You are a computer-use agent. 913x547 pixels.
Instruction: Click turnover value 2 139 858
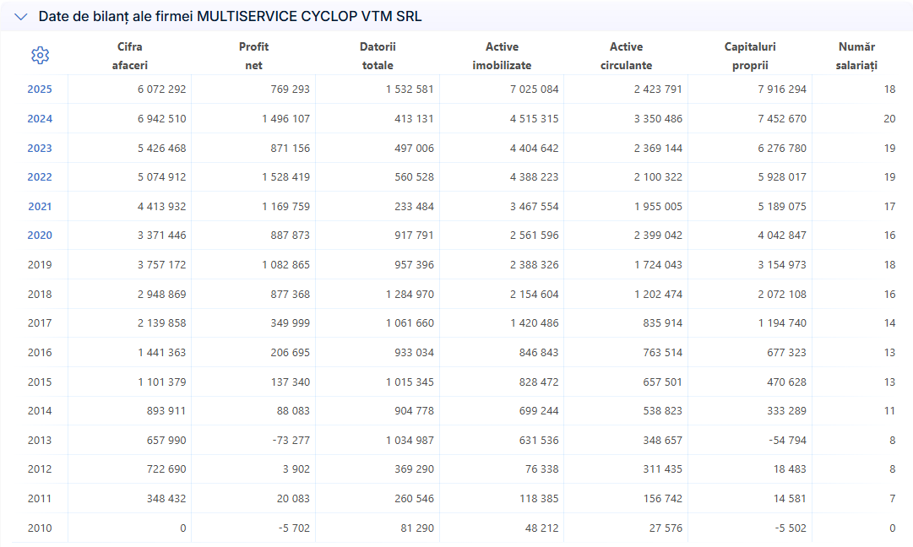[162, 323]
